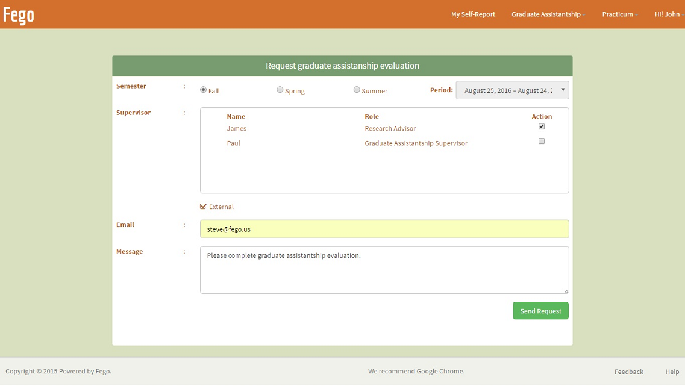Choose the Summer semester radio button
Screen dimensions: 685x386
click(x=357, y=90)
